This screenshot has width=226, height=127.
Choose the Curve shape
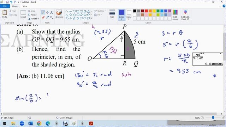pos(71,11)
